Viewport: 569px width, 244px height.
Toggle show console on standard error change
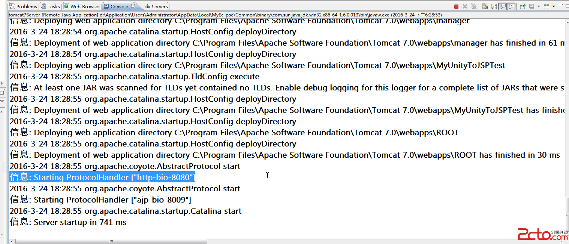point(511,6)
